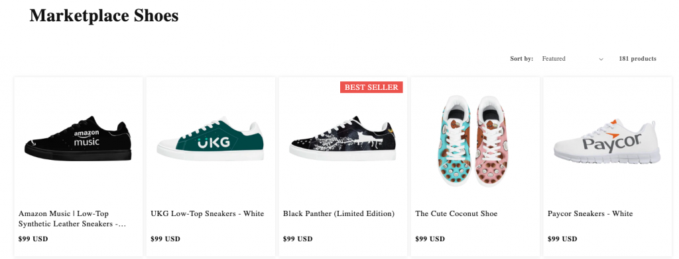Image resolution: width=679 pixels, height=259 pixels.
Task: Click $99 USD price under Cute Coconut Shoe
Action: pyautogui.click(x=430, y=239)
